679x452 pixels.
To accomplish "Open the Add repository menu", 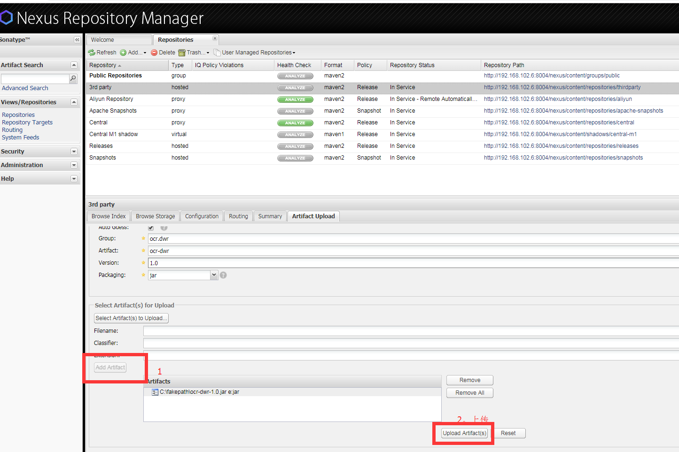I will 133,53.
